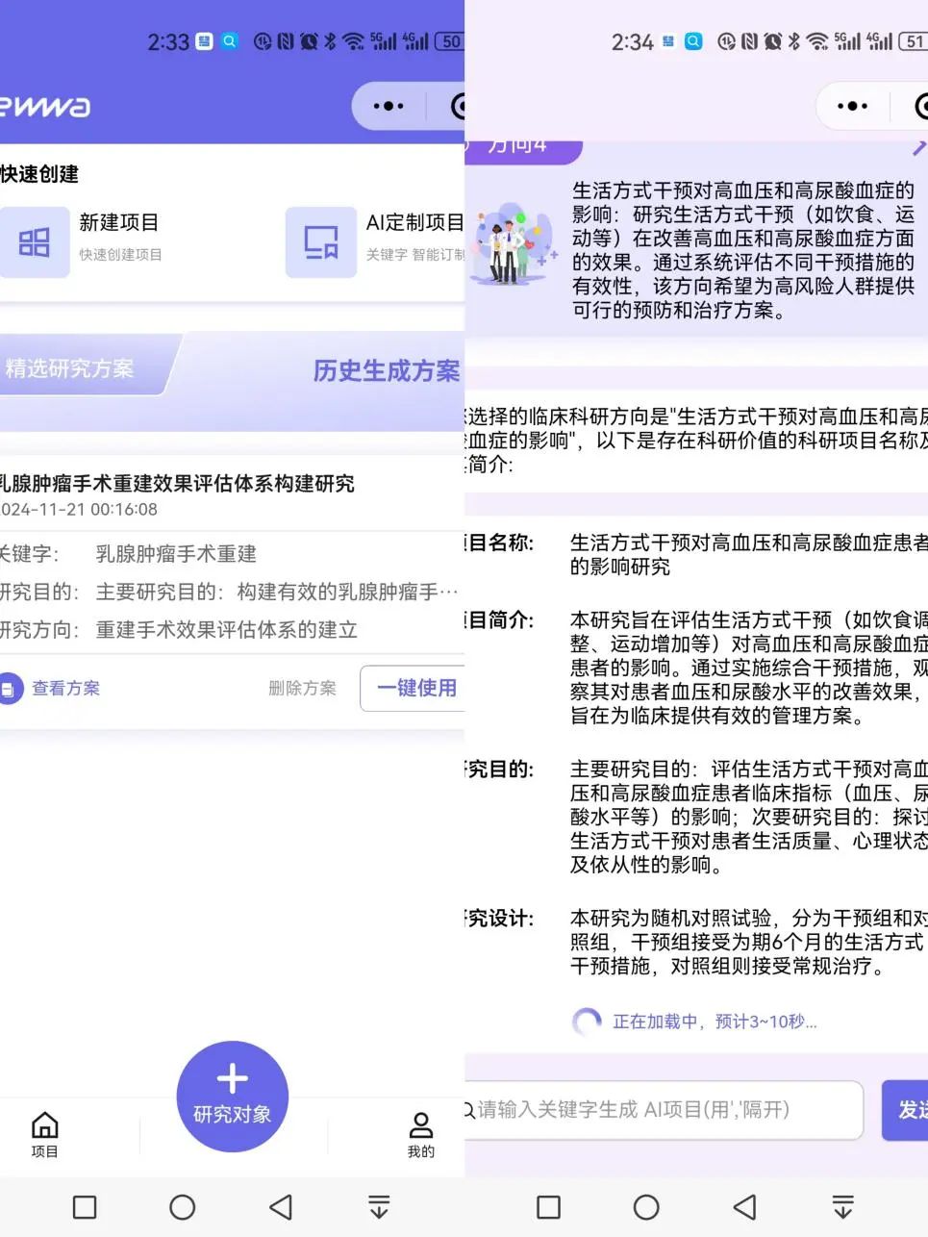The width and height of the screenshot is (928, 1237).
Task: Open the ••• mini-program options menu
Action: 387,106
